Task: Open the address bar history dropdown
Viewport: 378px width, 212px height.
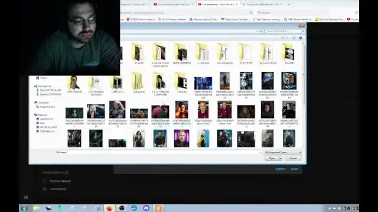Action: pos(258,31)
